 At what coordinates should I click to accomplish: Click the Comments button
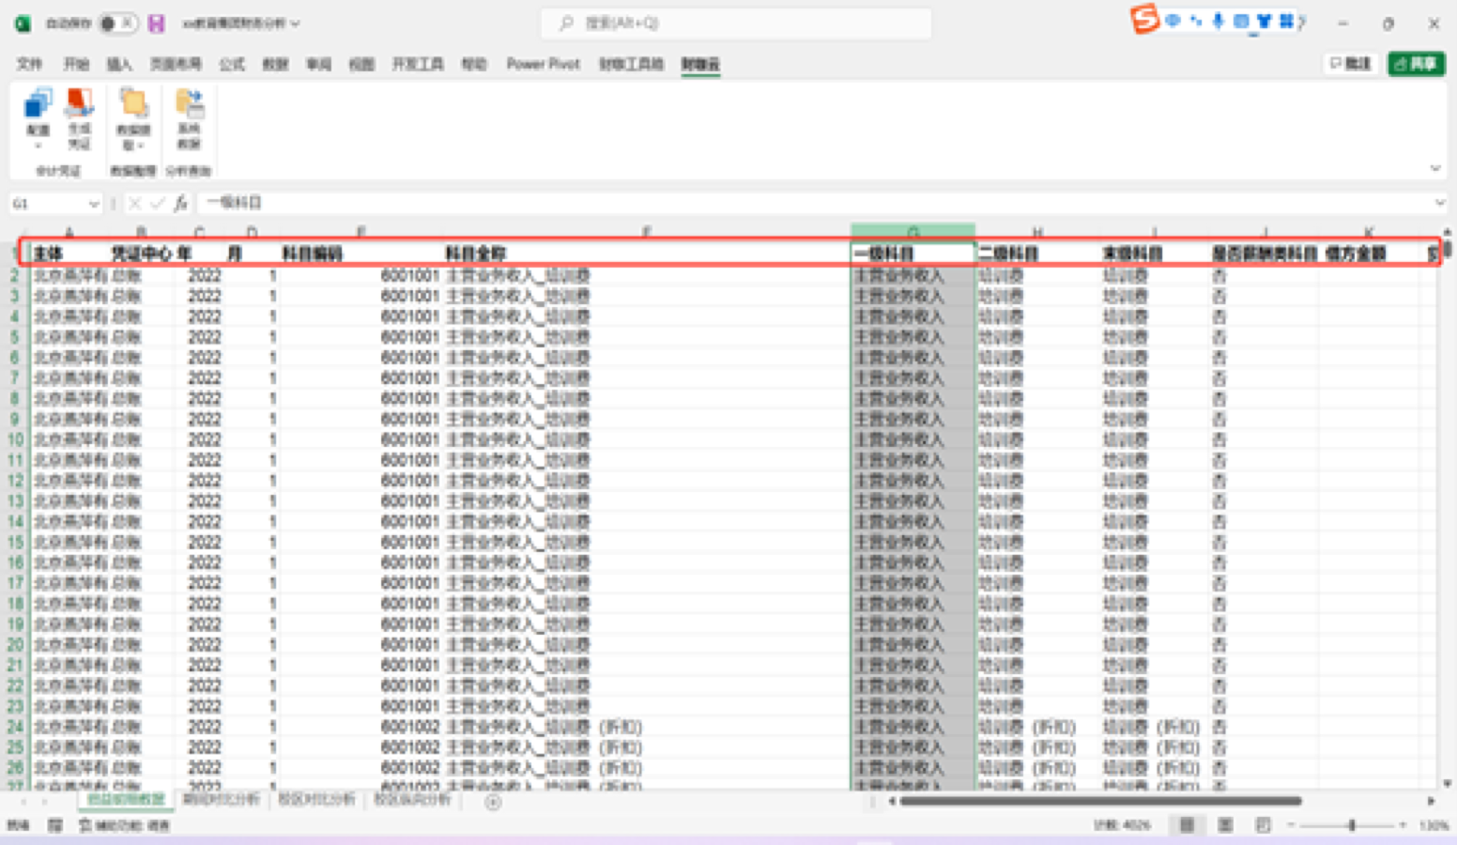coord(1350,64)
